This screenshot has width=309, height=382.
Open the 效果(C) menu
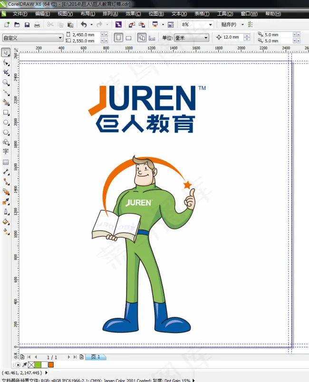pos(133,14)
